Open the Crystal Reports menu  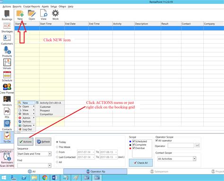pos(32,7)
